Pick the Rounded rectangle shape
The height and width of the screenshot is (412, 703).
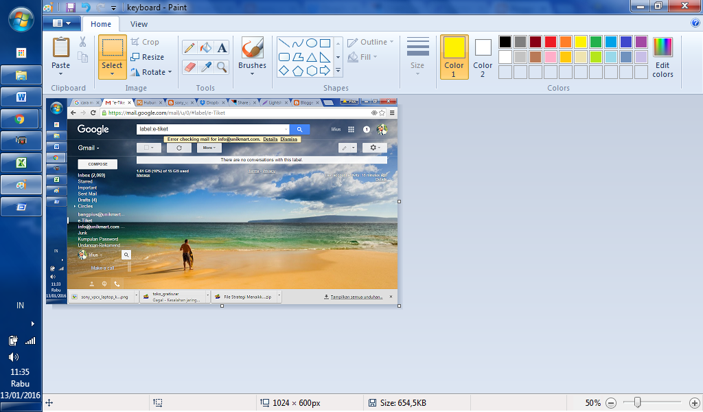pos(284,57)
